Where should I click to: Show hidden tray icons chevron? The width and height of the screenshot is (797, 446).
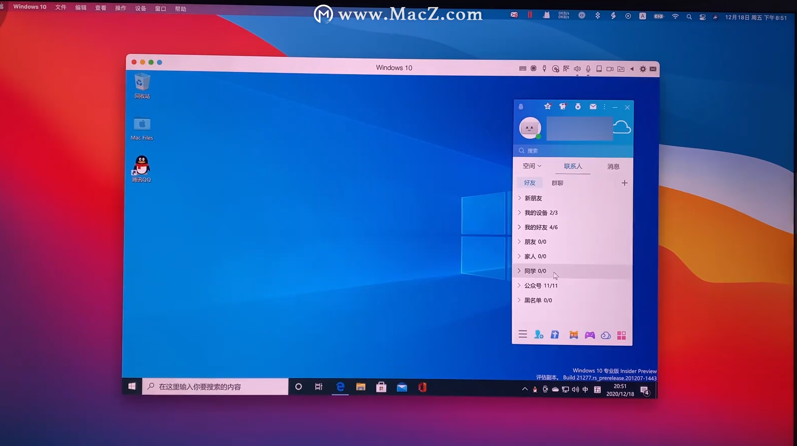pyautogui.click(x=524, y=389)
